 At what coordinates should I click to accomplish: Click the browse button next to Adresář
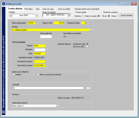pyautogui.click(x=88, y=88)
